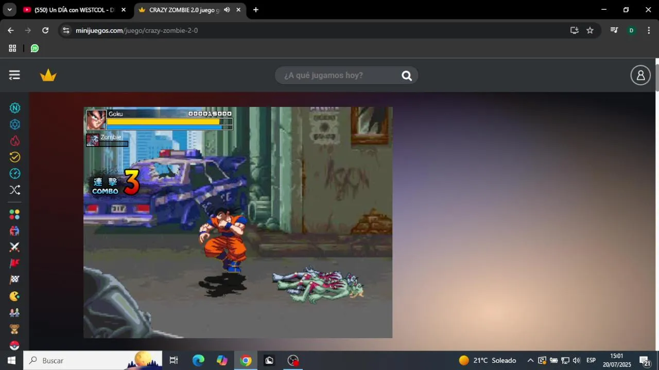Open the N badge new games icon
Screen dimensions: 659x370
coord(15,108)
